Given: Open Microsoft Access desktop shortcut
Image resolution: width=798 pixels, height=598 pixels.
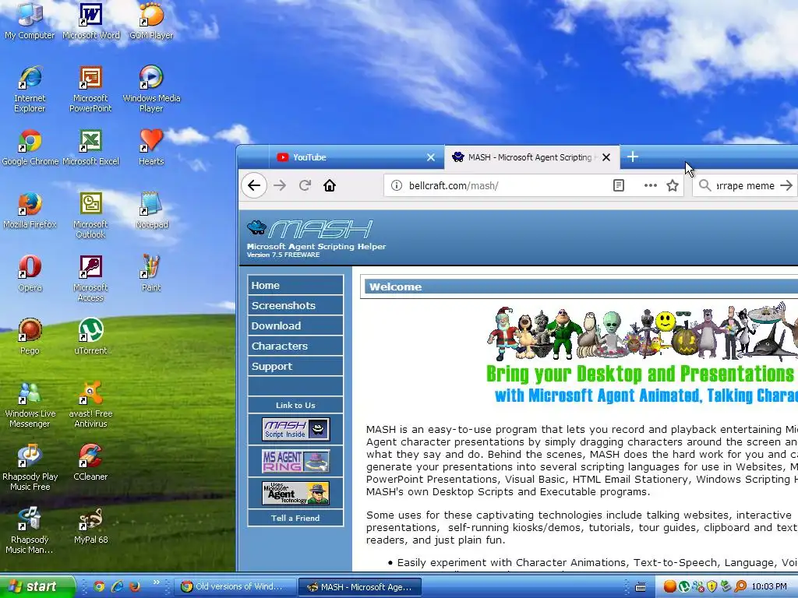Looking at the screenshot, I should [90, 278].
